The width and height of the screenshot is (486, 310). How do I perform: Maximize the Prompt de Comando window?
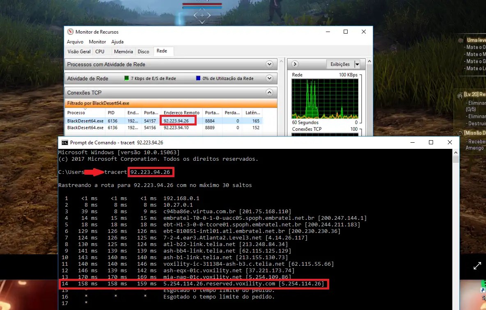click(431, 142)
